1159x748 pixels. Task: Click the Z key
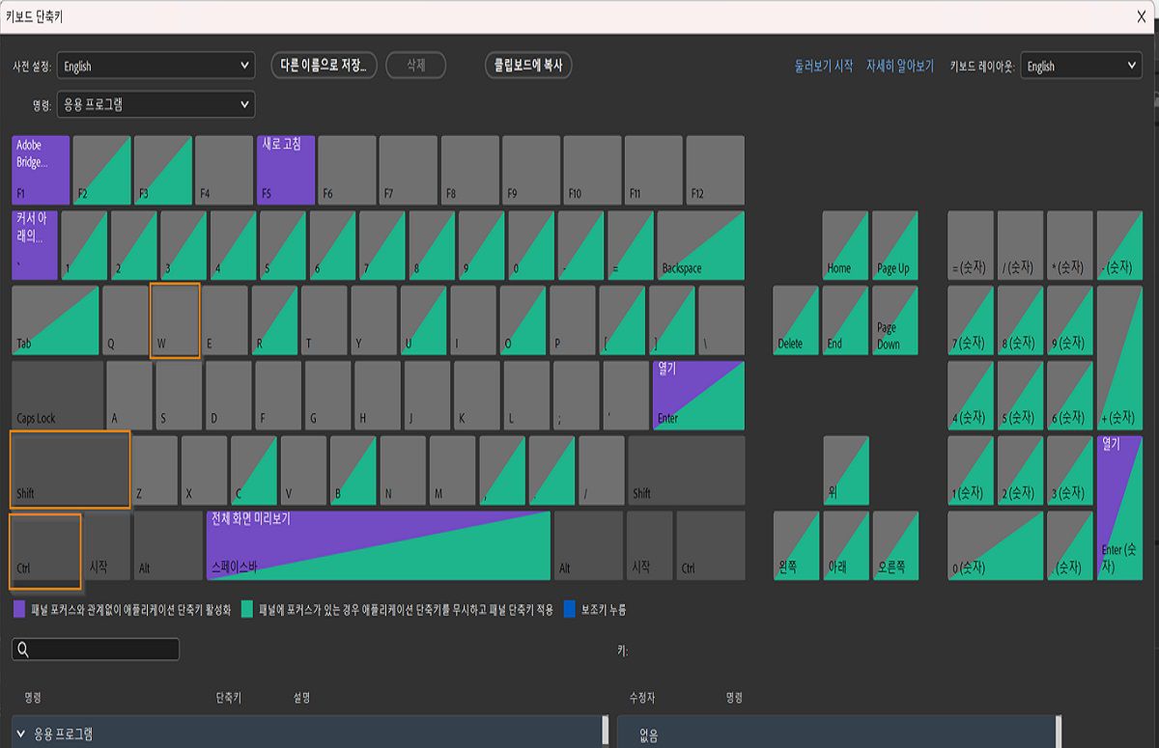[x=155, y=471]
